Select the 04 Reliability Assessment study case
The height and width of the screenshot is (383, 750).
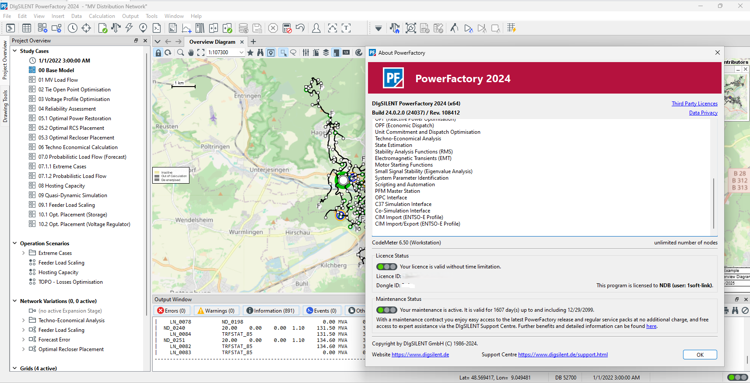67,109
